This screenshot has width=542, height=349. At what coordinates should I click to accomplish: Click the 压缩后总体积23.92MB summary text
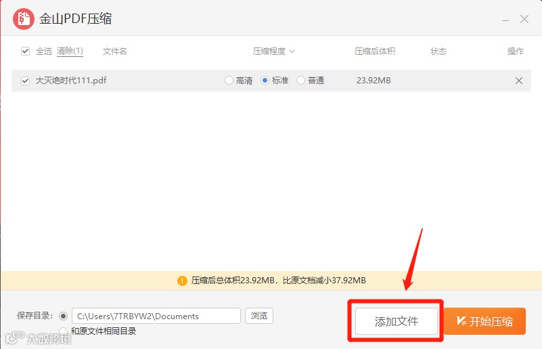(x=278, y=280)
